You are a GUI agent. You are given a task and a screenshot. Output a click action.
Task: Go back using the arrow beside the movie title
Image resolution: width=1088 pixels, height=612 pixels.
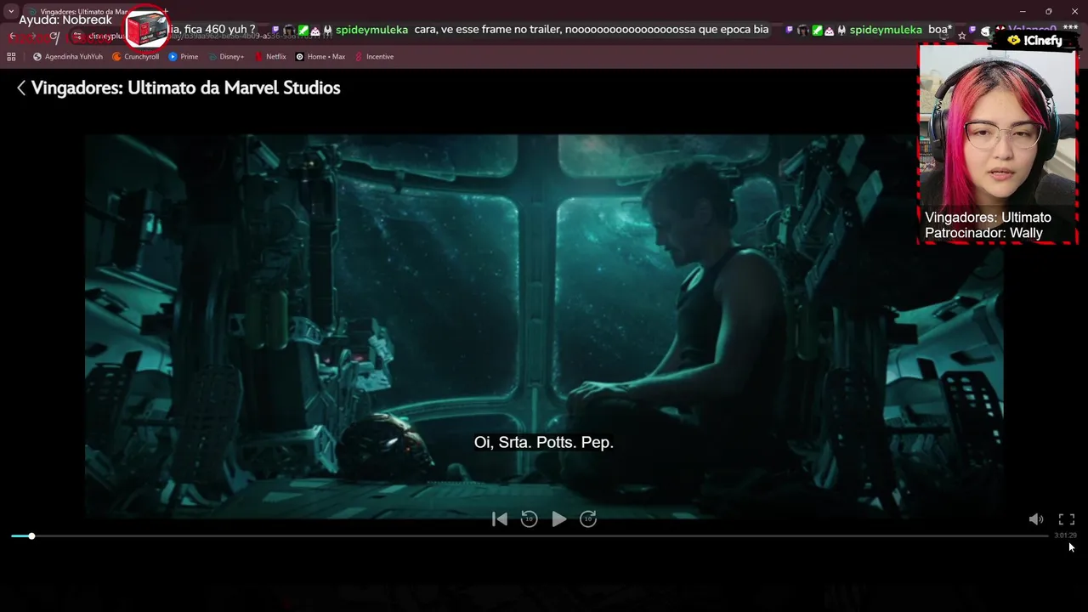21,88
